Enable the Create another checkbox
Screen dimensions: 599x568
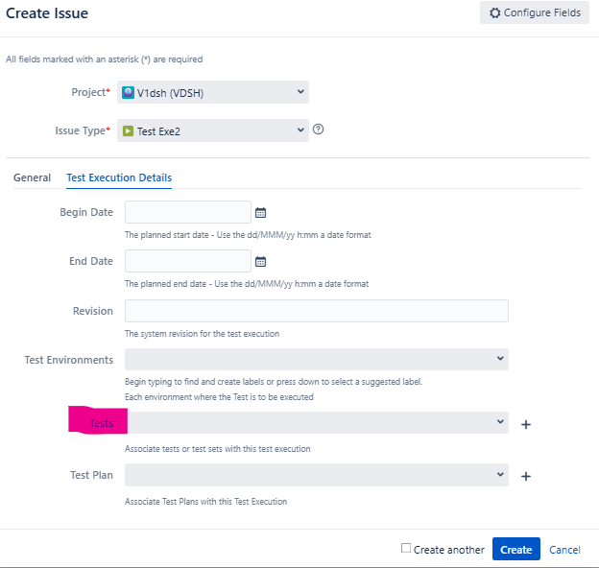(406, 549)
